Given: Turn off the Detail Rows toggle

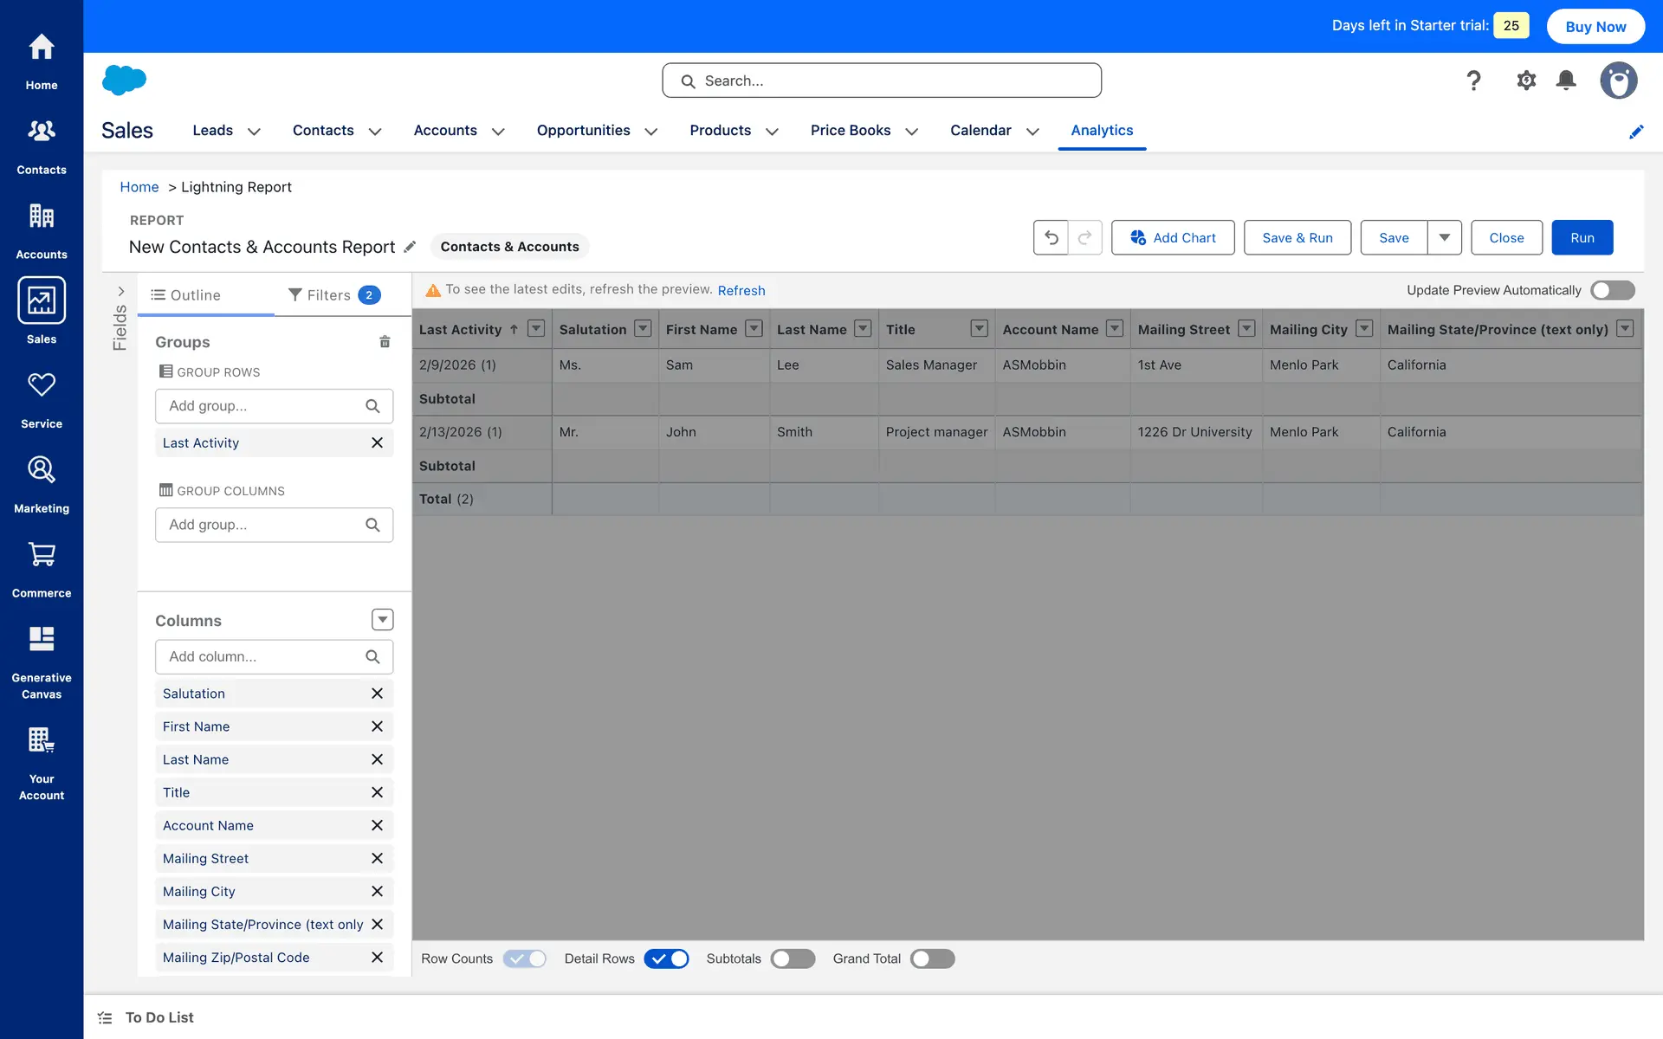Looking at the screenshot, I should tap(666, 958).
